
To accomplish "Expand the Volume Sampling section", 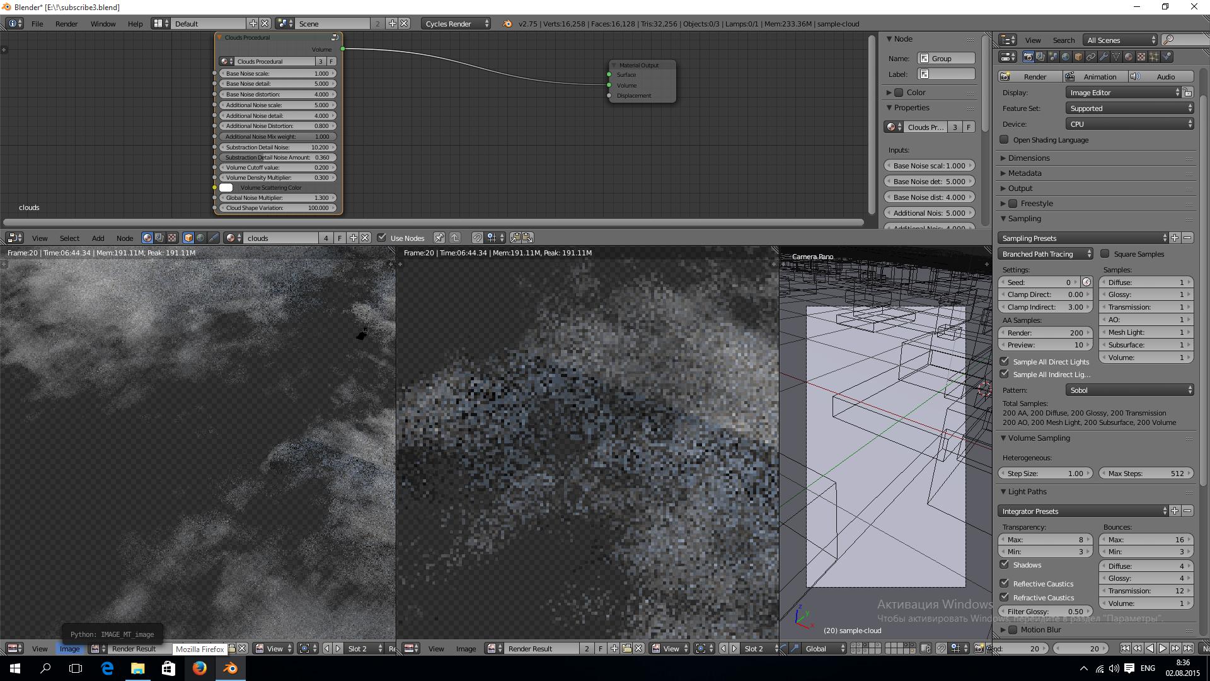I will (x=1035, y=438).
